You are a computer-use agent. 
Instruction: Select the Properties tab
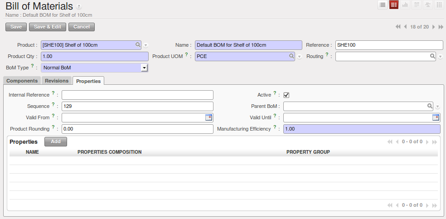click(x=88, y=81)
